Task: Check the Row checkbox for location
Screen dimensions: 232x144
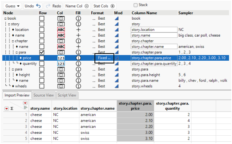Action: tap(42, 30)
